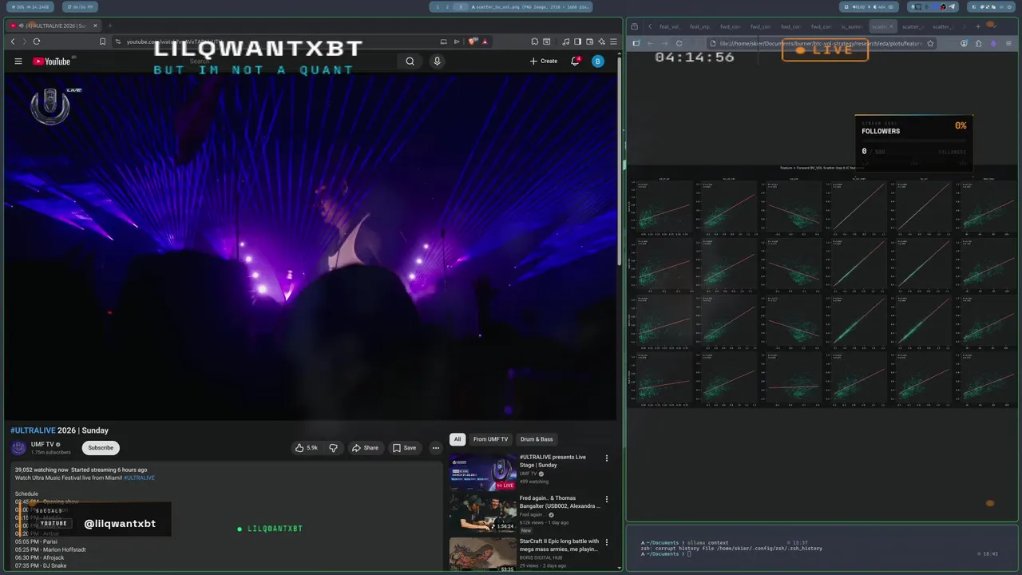Viewport: 1022px width, 575px height.
Task: Go back in the right browser window
Action: (x=651, y=43)
